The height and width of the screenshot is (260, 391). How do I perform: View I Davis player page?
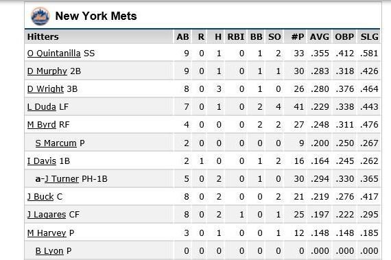[x=42, y=161]
